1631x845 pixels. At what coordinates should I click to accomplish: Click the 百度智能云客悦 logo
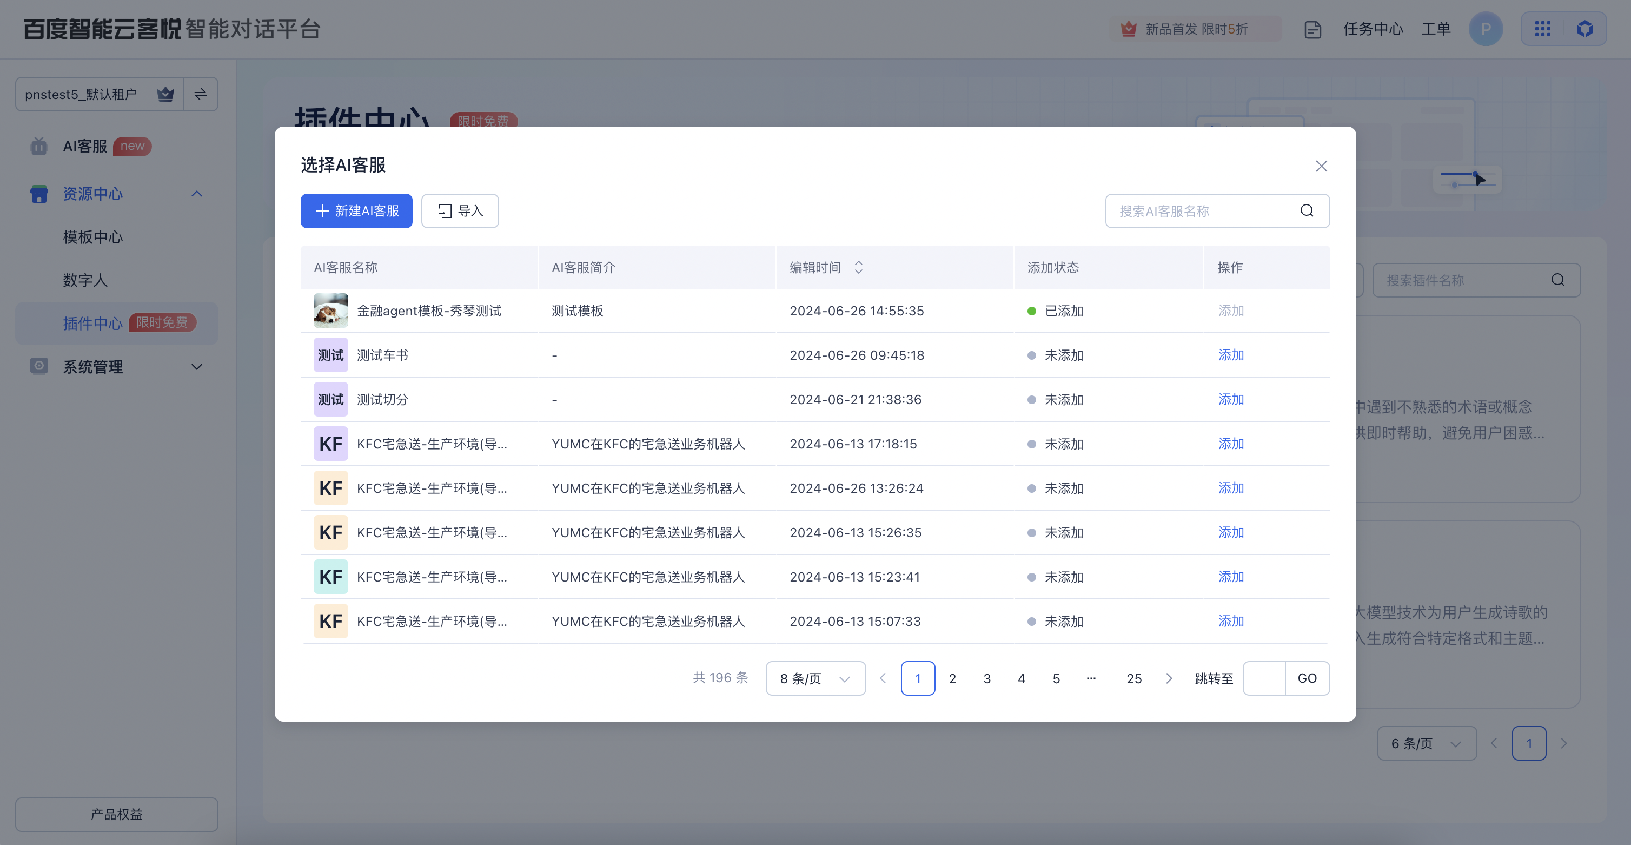[103, 29]
